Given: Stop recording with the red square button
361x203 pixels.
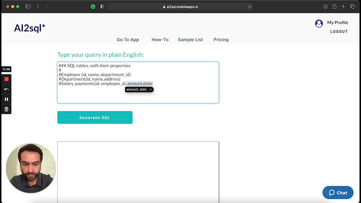Looking at the screenshot, I should [x=6, y=79].
